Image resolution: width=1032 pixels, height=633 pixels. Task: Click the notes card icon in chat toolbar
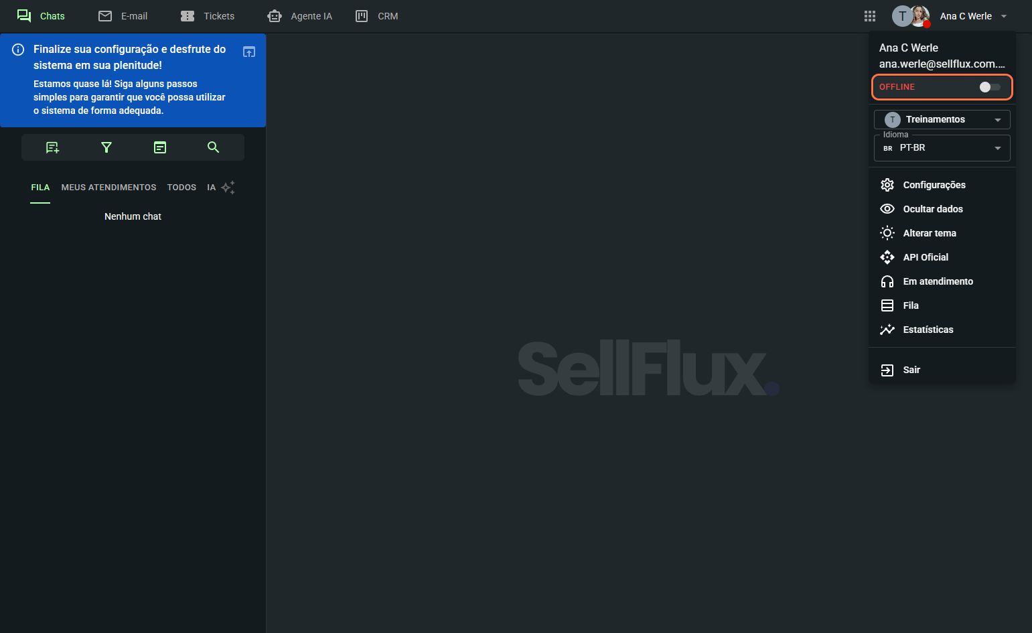click(x=160, y=147)
